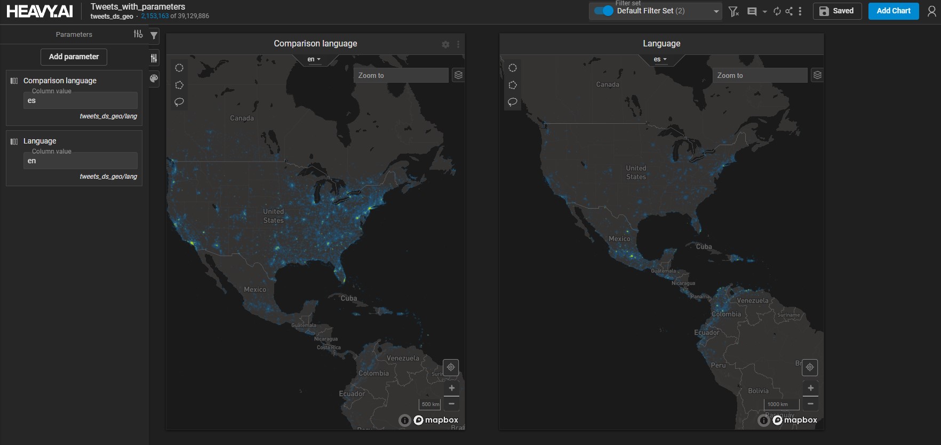
Task: Click the refresh dashboard icon
Action: tap(777, 11)
